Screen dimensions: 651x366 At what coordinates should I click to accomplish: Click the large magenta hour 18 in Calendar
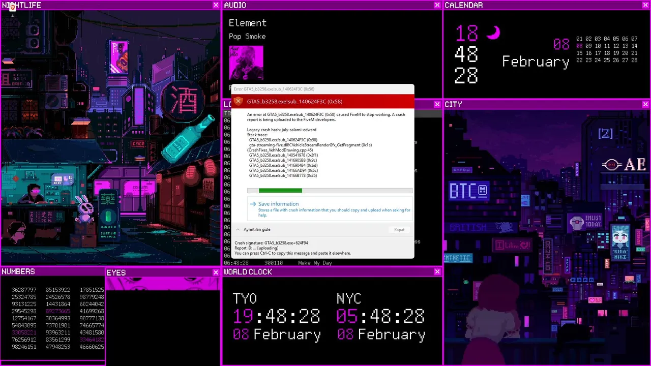click(467, 34)
